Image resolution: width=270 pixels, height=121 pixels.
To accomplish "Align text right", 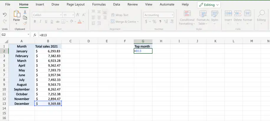I will [105, 17].
